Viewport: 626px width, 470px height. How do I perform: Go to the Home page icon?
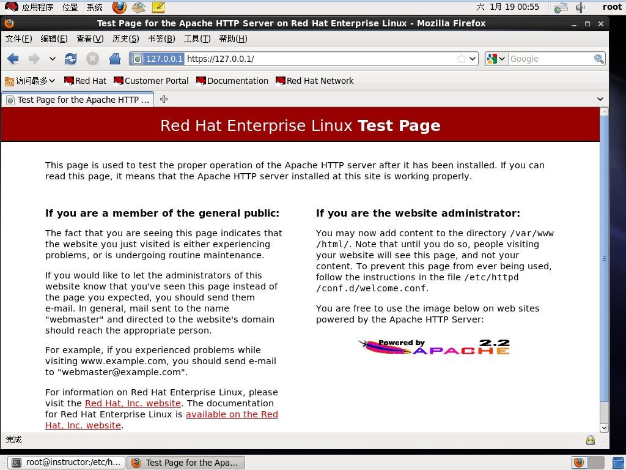[x=115, y=59]
